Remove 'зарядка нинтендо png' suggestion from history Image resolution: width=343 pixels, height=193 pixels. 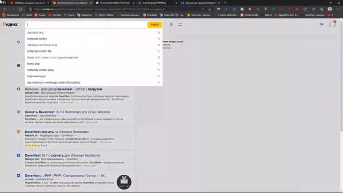coord(159,45)
